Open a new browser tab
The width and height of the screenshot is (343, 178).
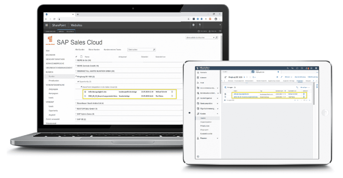pyautogui.click(x=78, y=14)
